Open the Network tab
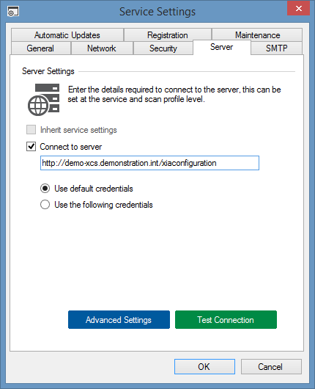Image resolution: width=315 pixels, height=389 pixels. [x=102, y=48]
